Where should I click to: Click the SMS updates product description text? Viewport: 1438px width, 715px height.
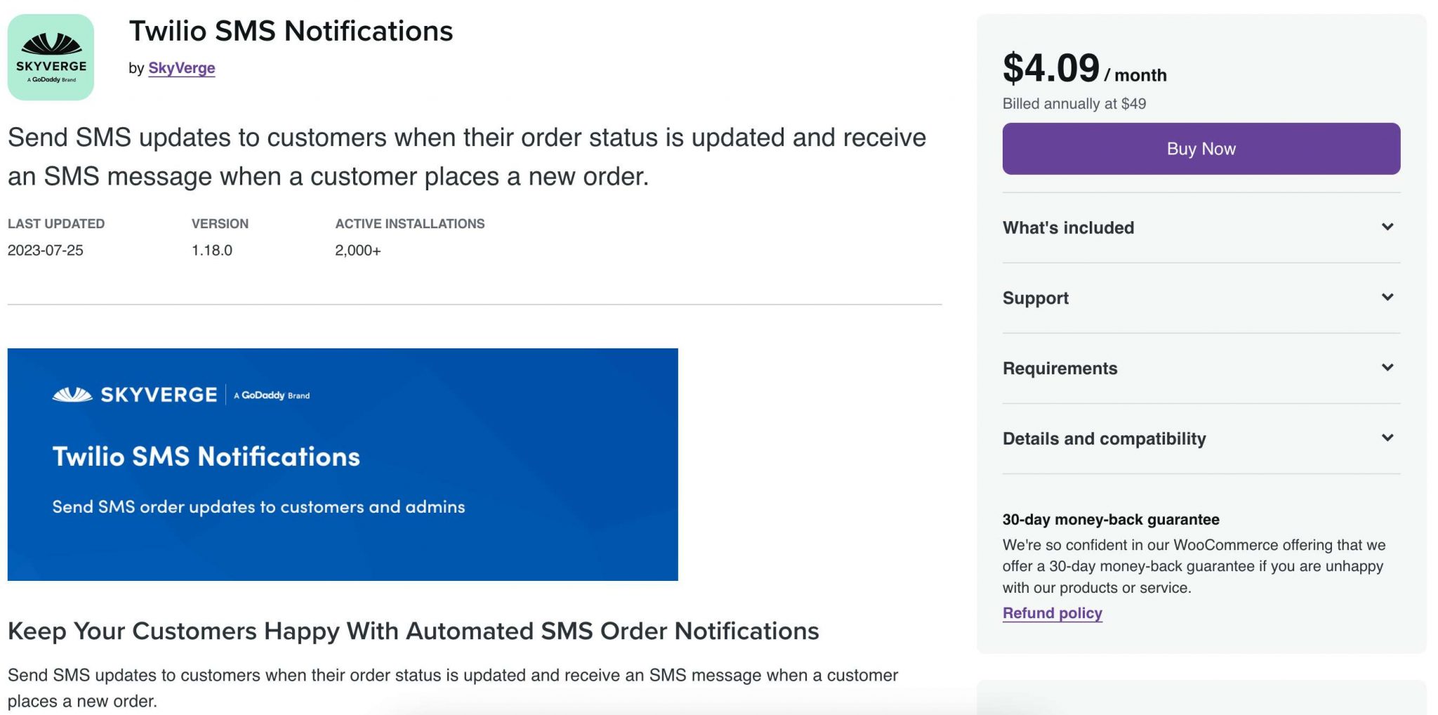(x=467, y=156)
